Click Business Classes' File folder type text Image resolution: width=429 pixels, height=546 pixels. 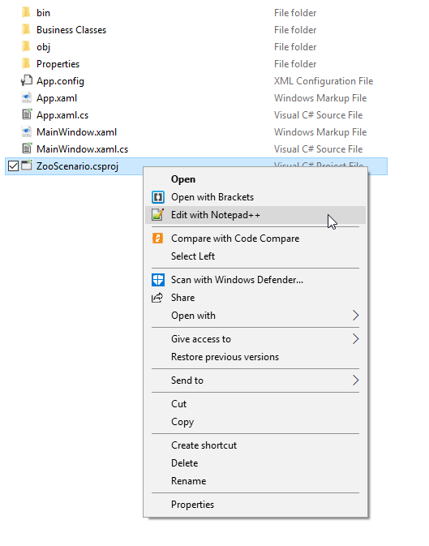coord(295,30)
